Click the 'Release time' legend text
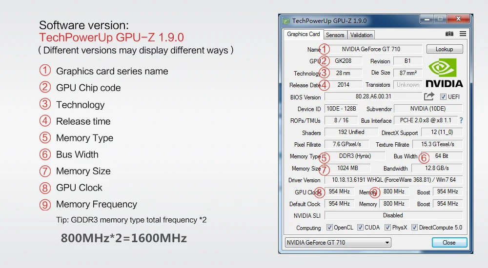This screenshot has width=488, height=268. click(x=83, y=121)
